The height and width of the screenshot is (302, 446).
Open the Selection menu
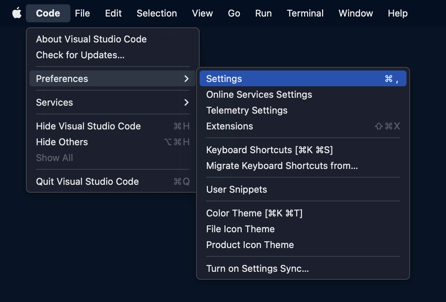157,13
